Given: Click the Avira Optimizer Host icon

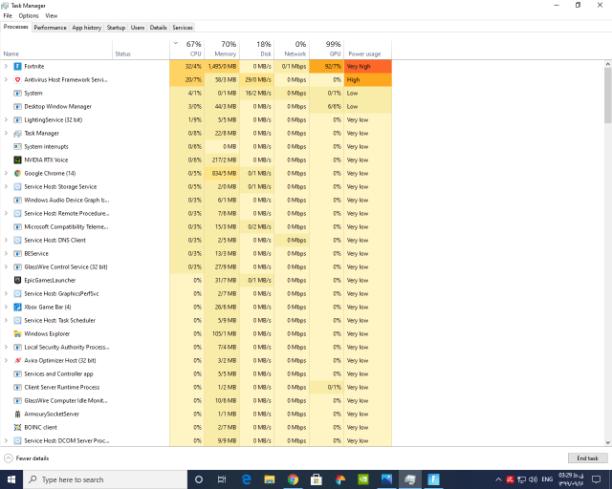Looking at the screenshot, I should (x=17, y=360).
